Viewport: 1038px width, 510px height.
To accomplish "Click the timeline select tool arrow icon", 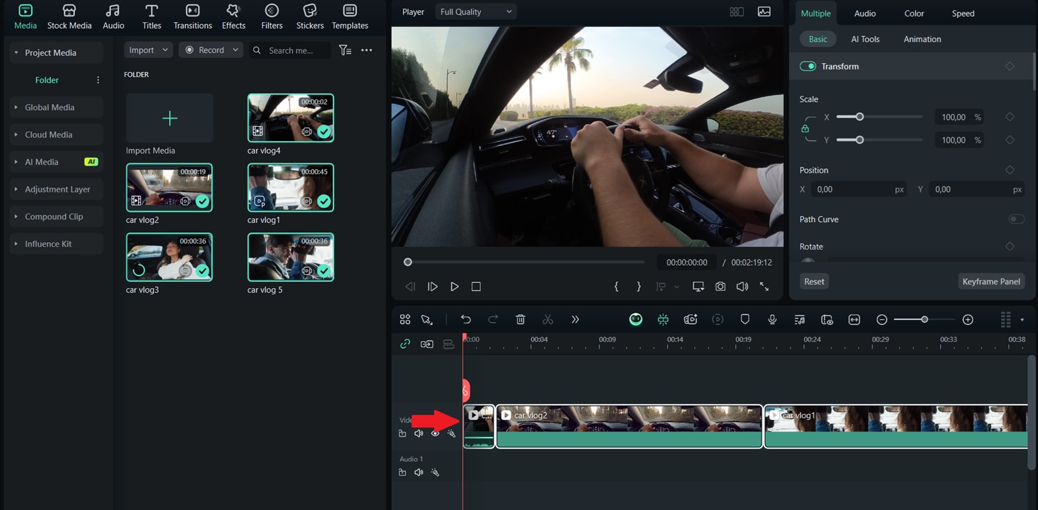I will (427, 319).
